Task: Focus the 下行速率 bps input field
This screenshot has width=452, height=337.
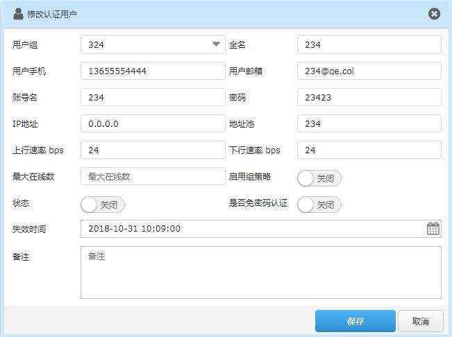Action: click(369, 150)
